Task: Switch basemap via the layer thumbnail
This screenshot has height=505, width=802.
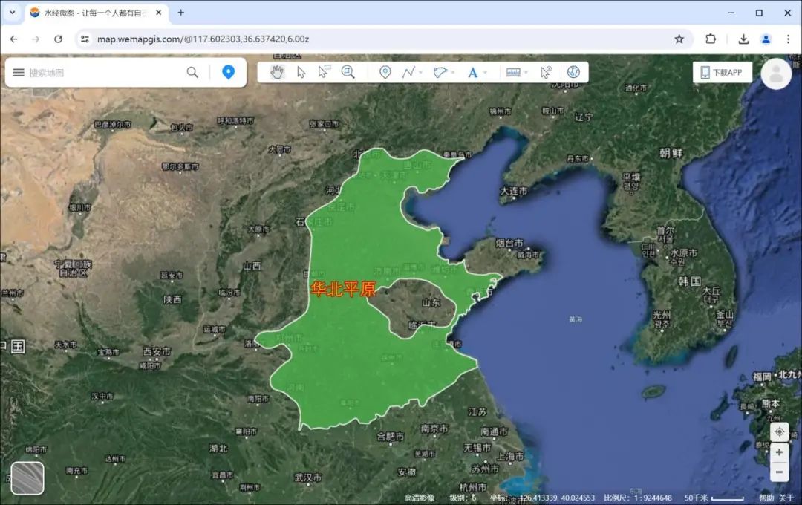Action: click(27, 478)
